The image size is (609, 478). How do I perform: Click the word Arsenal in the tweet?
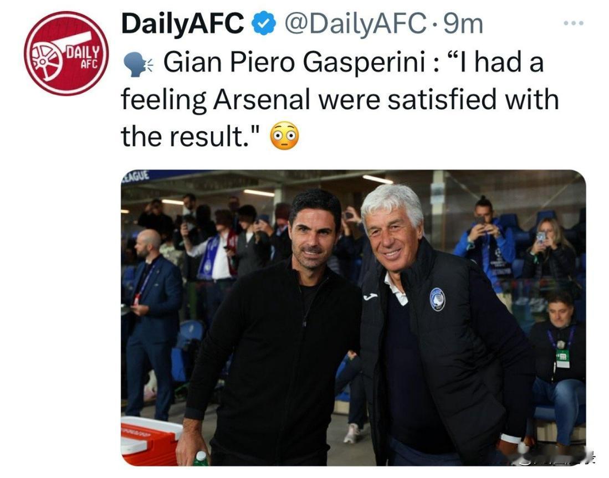coord(262,100)
